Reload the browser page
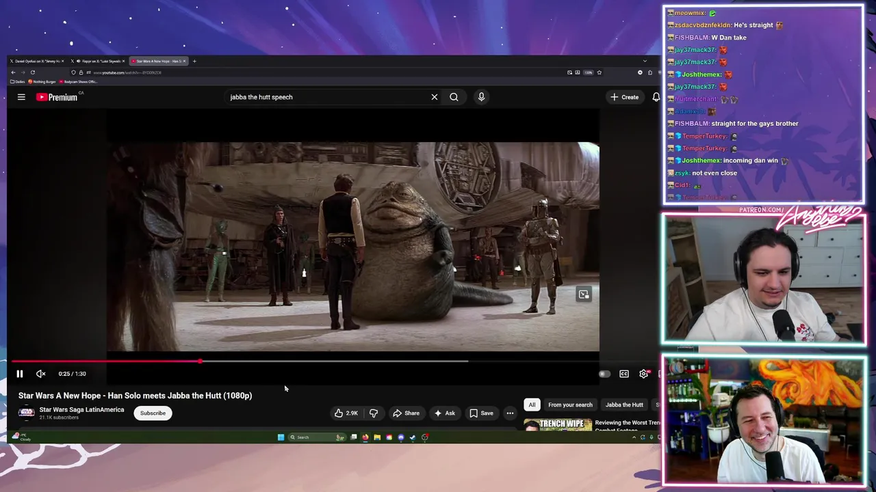Viewport: 876px width, 492px height. click(32, 72)
